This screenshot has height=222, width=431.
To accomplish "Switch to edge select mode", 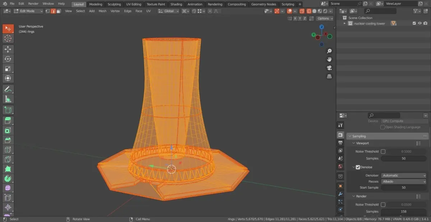I will coord(53,11).
